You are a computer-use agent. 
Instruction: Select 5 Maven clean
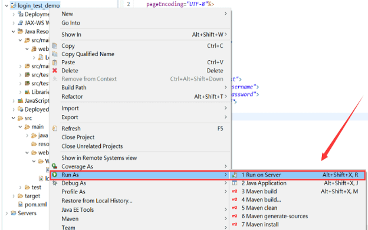click(297, 208)
